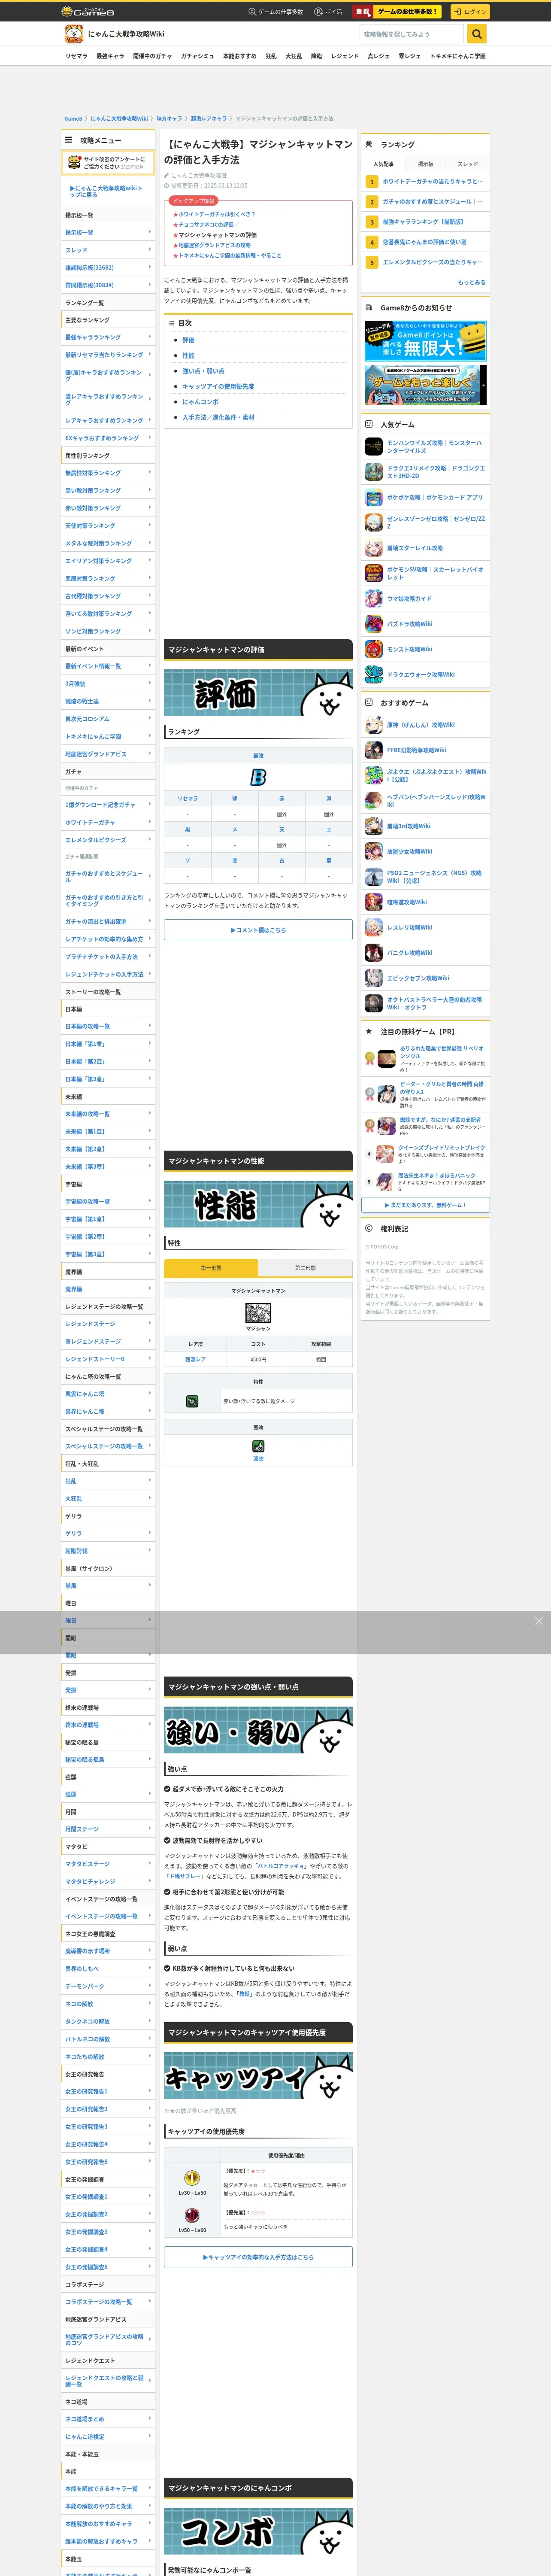Click コメント欄はこちら button
The height and width of the screenshot is (2576, 551).
(x=258, y=930)
